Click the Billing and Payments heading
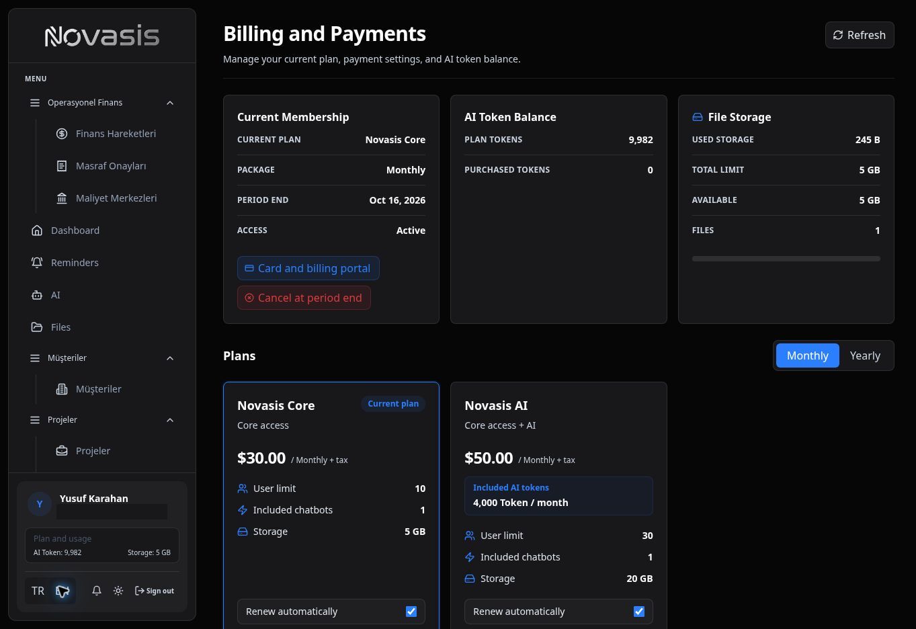916x629 pixels. tap(325, 34)
